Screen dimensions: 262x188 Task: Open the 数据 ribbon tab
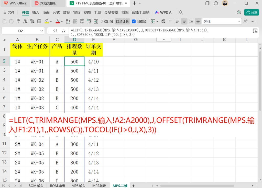(67, 12)
